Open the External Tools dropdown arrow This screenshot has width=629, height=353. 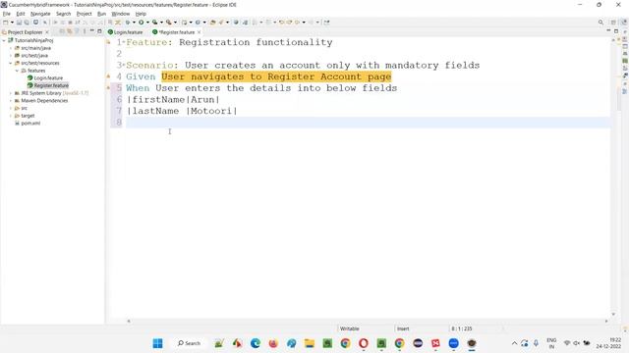[x=175, y=23]
